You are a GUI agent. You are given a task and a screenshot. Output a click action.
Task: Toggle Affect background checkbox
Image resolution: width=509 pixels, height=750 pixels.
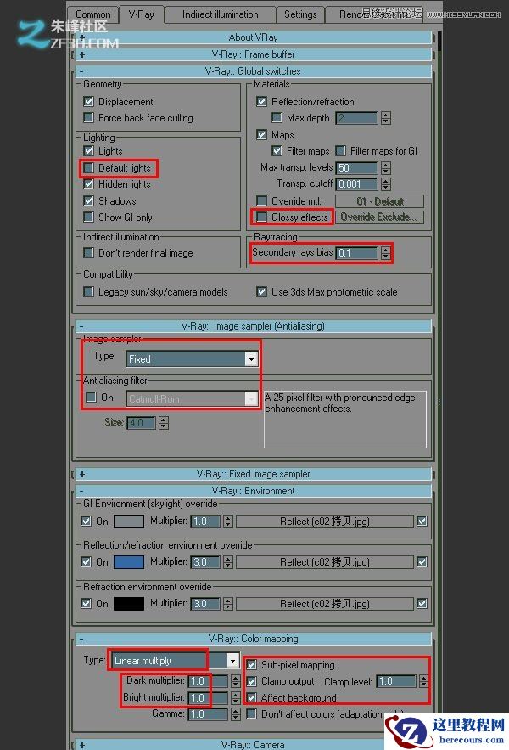coord(251,698)
